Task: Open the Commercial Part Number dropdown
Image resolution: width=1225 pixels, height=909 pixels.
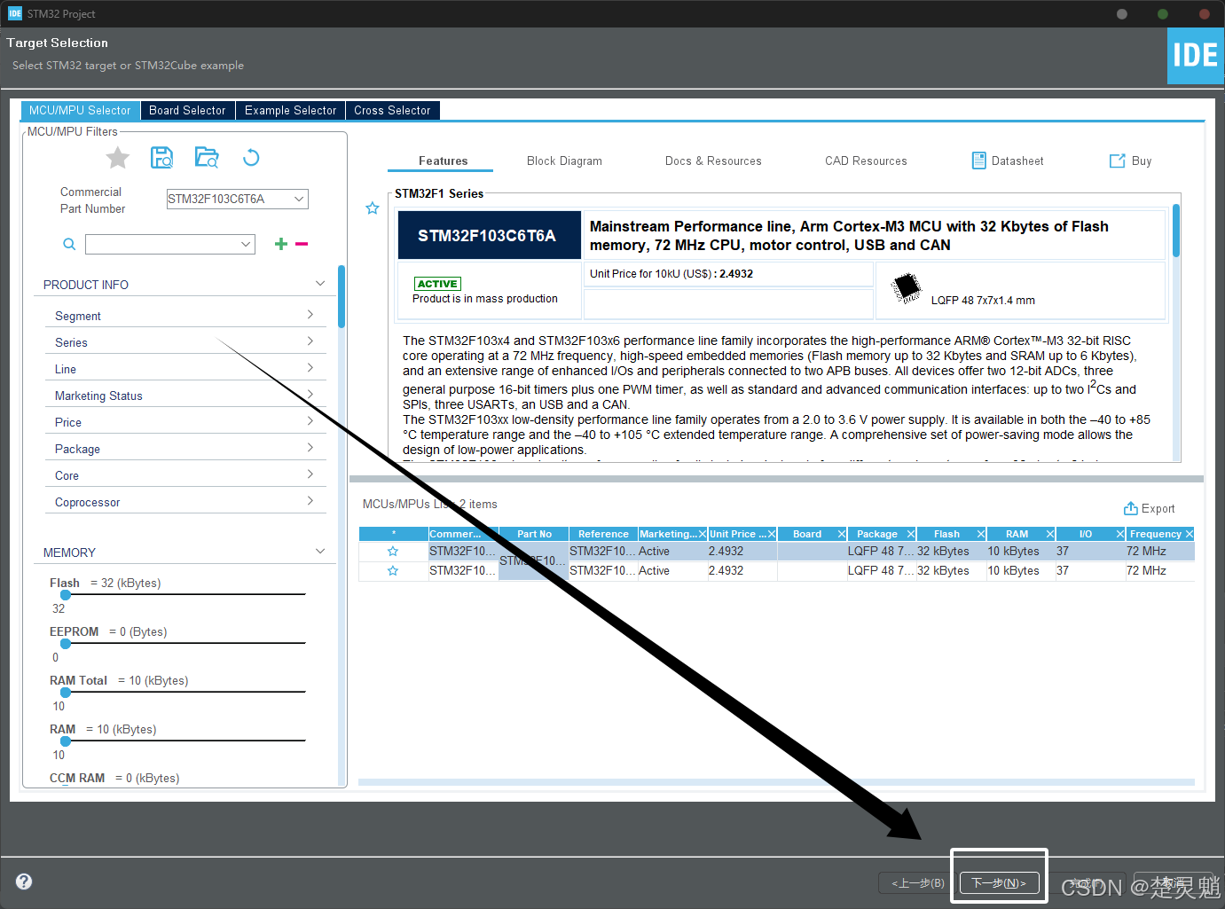Action: click(300, 199)
